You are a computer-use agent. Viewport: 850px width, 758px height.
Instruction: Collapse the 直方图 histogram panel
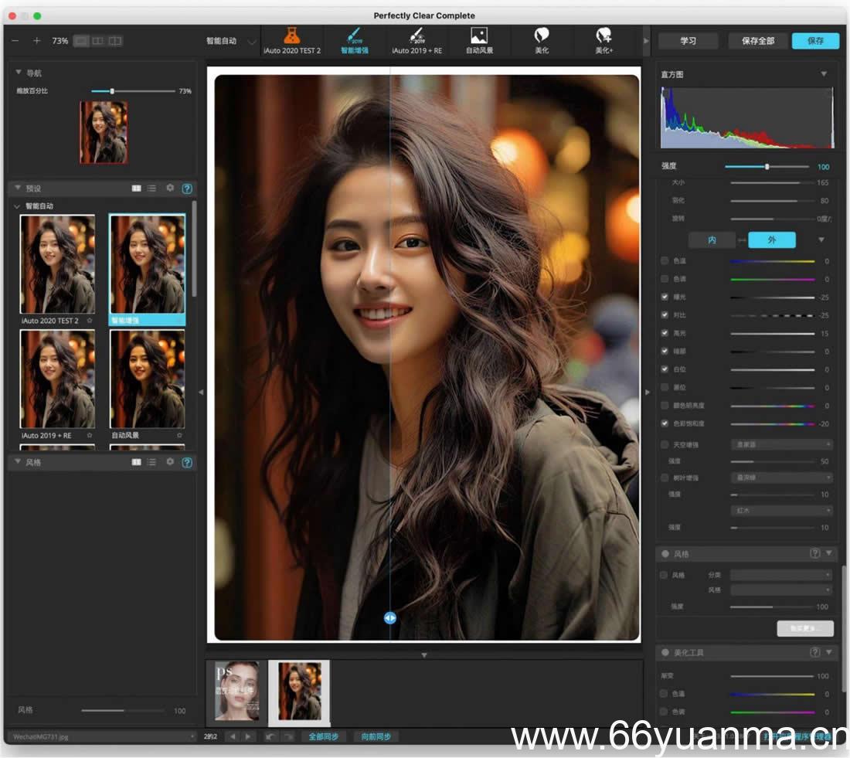coord(824,73)
